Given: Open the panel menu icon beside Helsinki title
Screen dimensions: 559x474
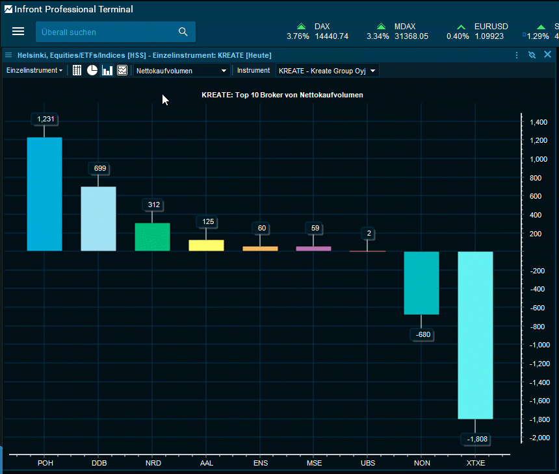Looking at the screenshot, I should pyautogui.click(x=8, y=55).
